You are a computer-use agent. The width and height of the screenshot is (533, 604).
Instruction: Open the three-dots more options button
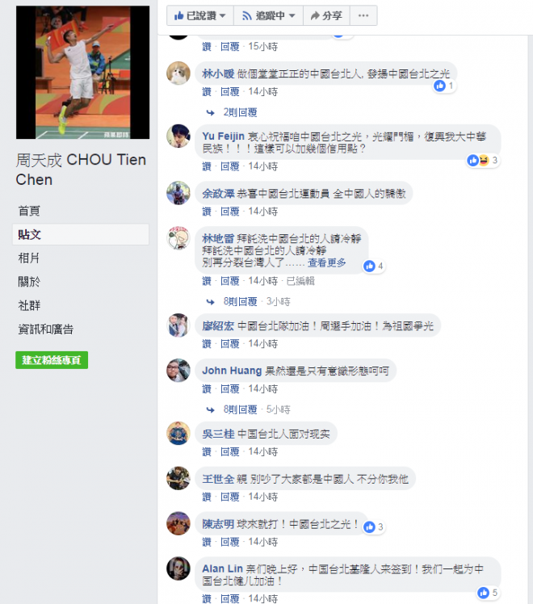pos(363,16)
